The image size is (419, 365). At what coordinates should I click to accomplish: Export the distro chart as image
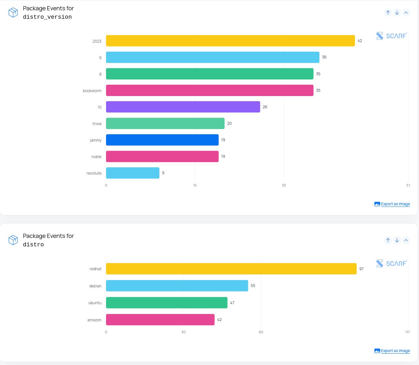tap(392, 351)
